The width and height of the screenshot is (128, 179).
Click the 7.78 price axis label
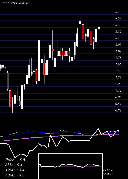click(118, 58)
